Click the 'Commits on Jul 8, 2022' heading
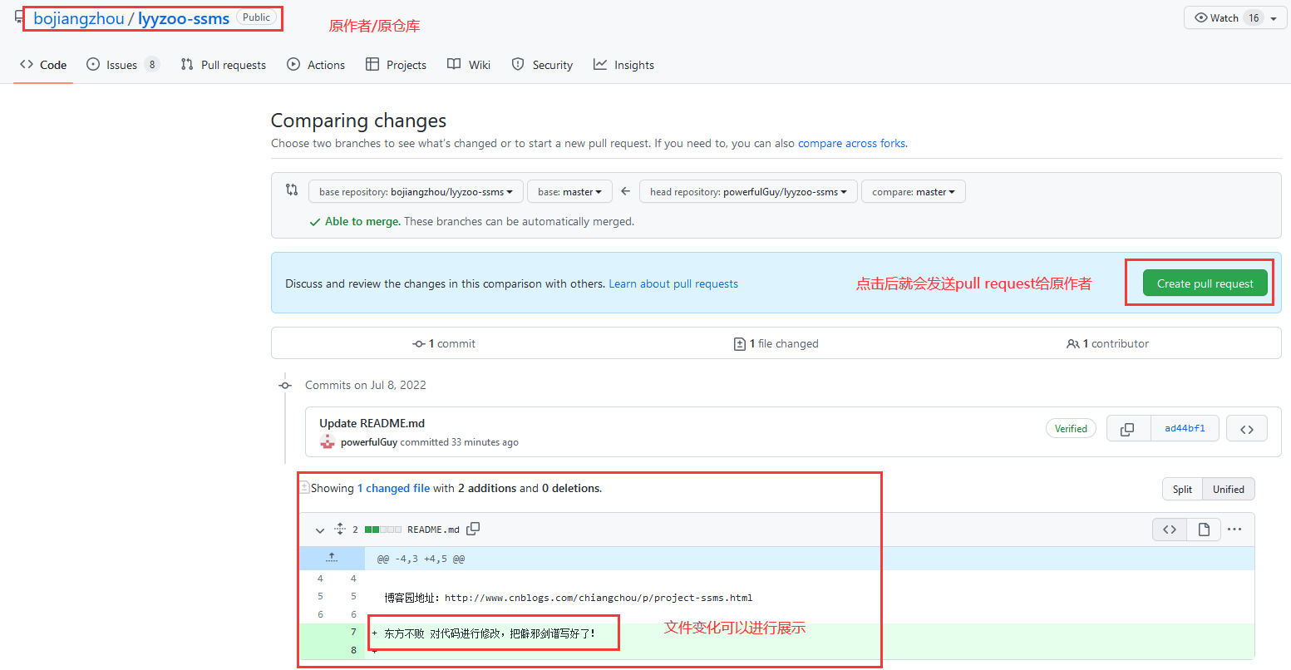Image resolution: width=1291 pixels, height=670 pixels. 366,385
